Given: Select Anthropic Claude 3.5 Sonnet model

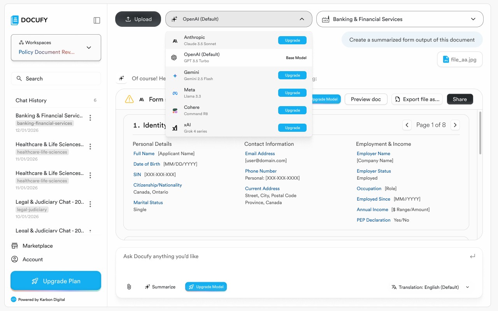Looking at the screenshot, I should [x=239, y=40].
